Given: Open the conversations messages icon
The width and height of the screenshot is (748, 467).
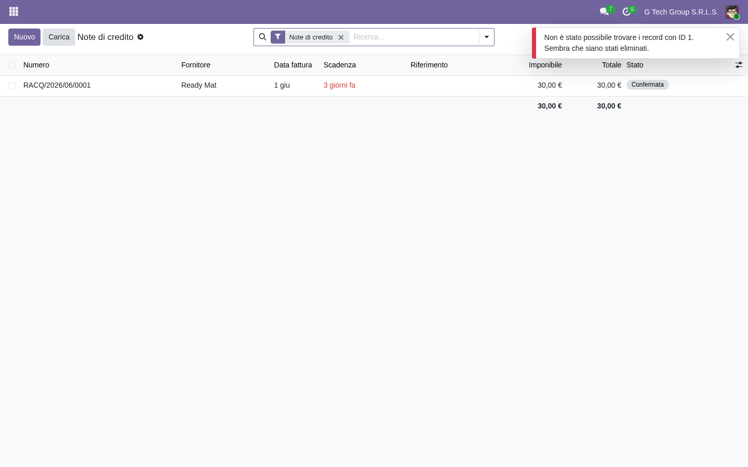Looking at the screenshot, I should pyautogui.click(x=604, y=11).
